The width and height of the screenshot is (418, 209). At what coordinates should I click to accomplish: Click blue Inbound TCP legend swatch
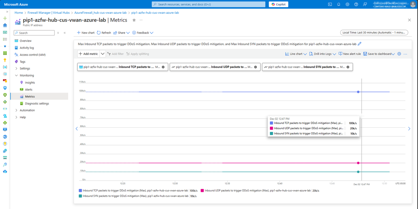[80, 190]
